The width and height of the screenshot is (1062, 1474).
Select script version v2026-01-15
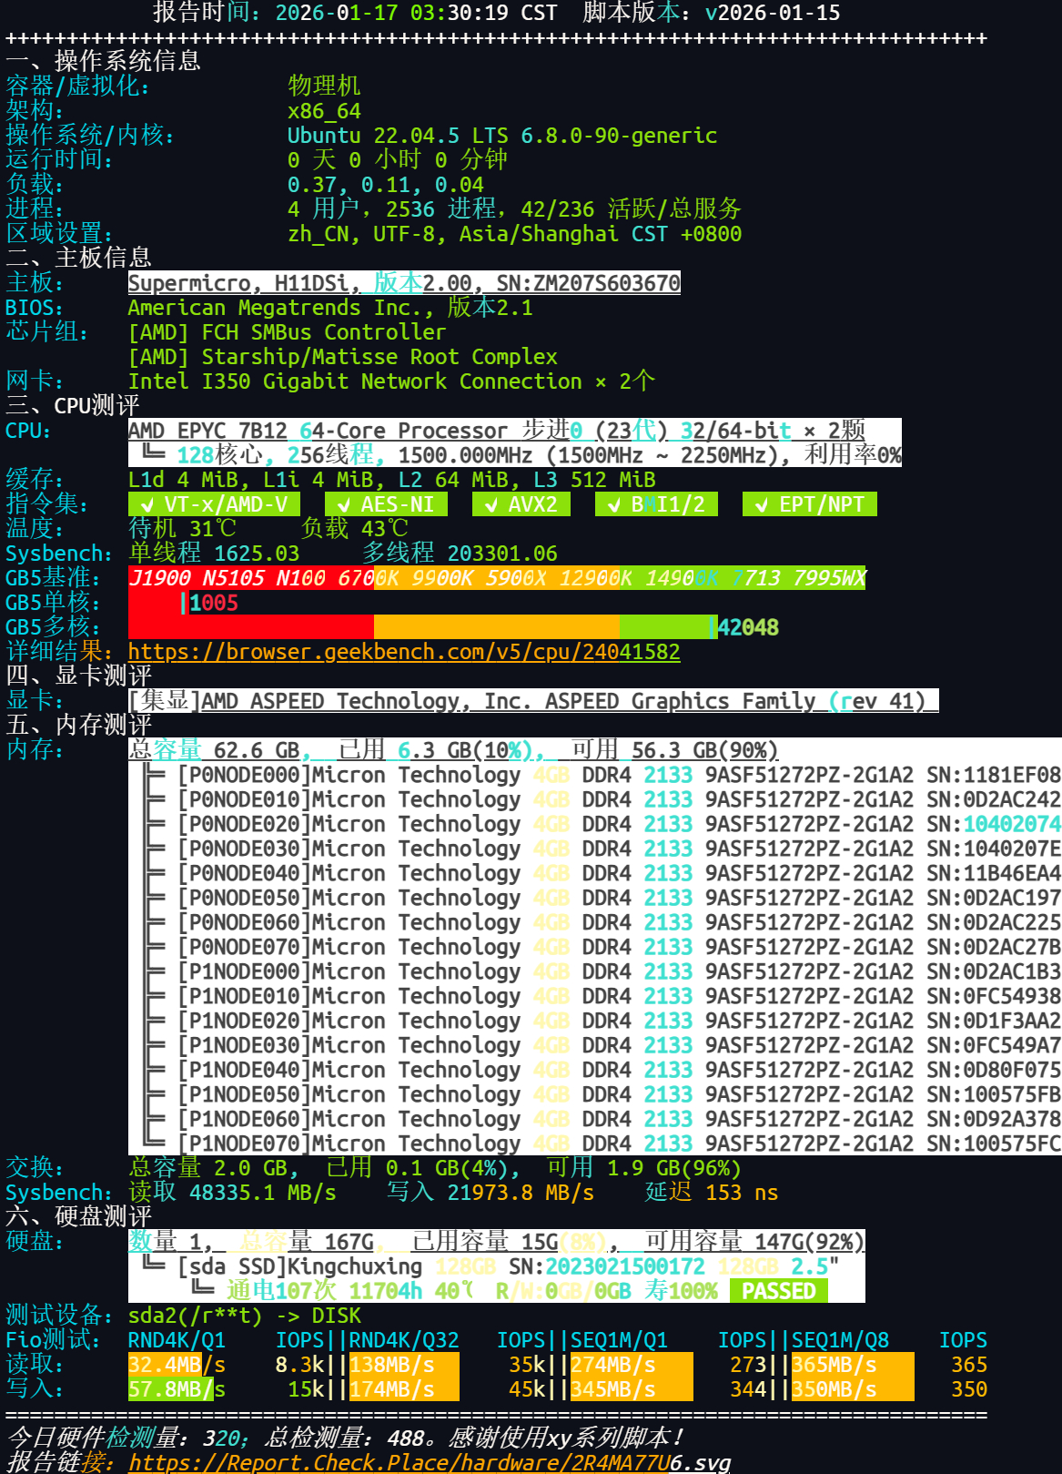click(773, 13)
